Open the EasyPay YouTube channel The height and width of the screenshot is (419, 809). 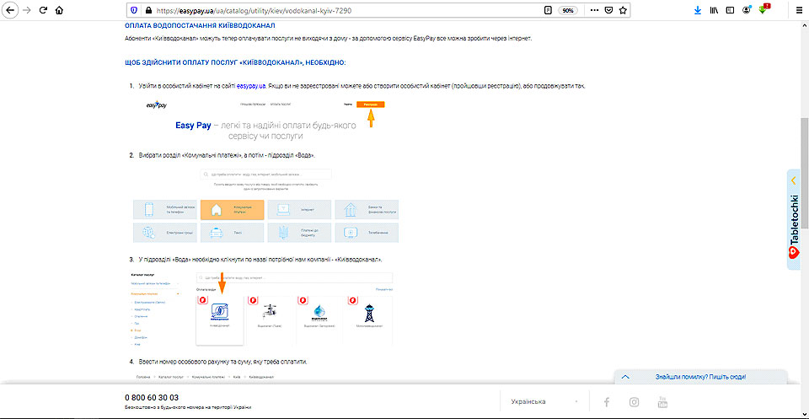coord(662,401)
